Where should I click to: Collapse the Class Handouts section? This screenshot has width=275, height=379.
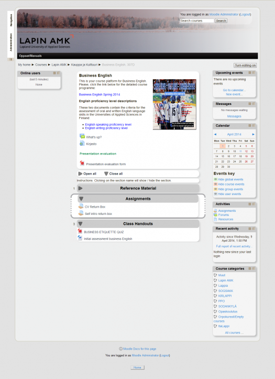pos(80,224)
